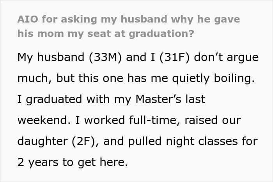Screen dimensions: 273x182
Task: Click the final line "2 years to get here."
Action: tap(73, 162)
